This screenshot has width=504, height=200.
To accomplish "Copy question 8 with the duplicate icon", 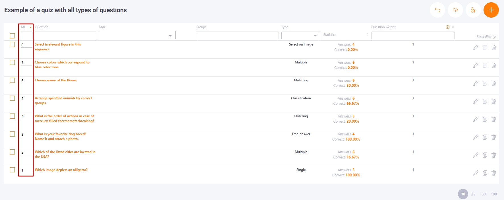I will coord(485,48).
